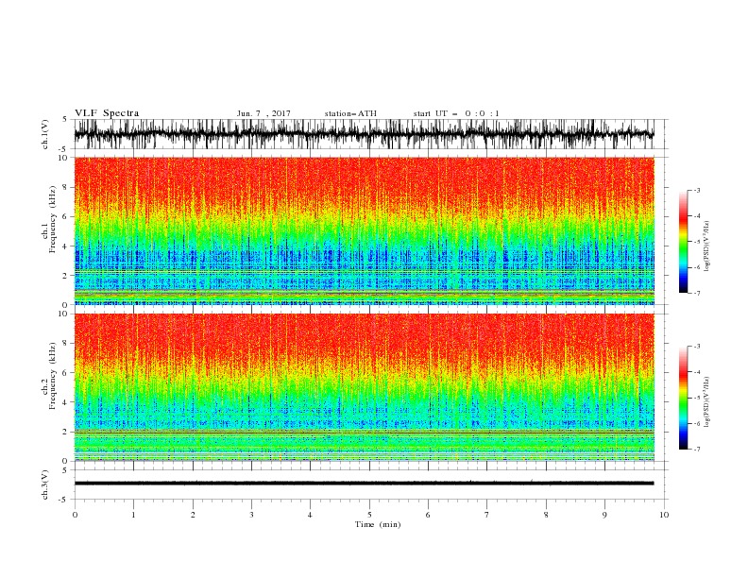The width and height of the screenshot is (748, 578).
Task: Click time axis tick label "7"
Action: tap(487, 515)
